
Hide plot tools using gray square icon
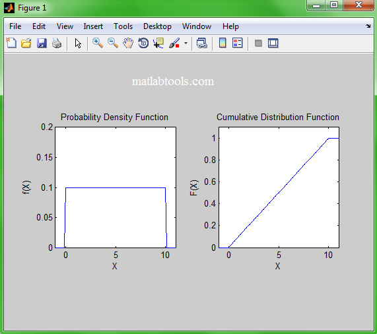(258, 44)
